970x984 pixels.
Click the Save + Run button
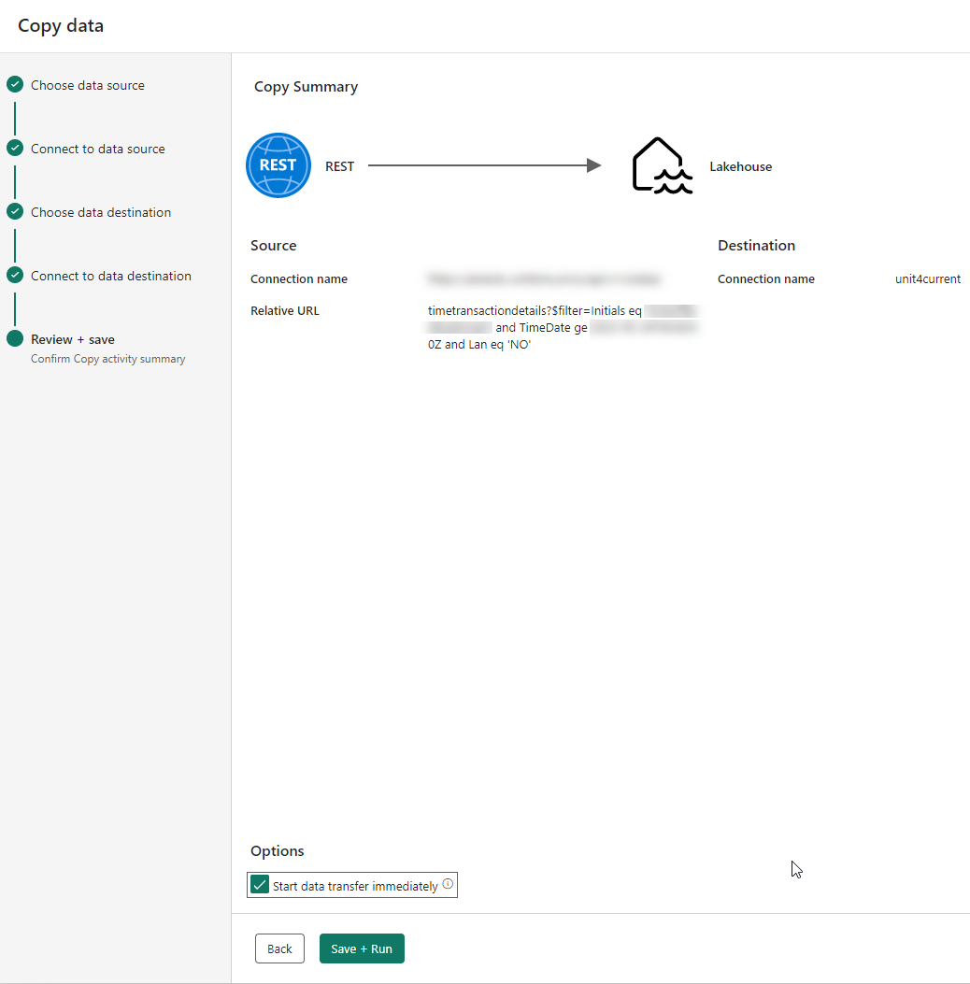(362, 948)
